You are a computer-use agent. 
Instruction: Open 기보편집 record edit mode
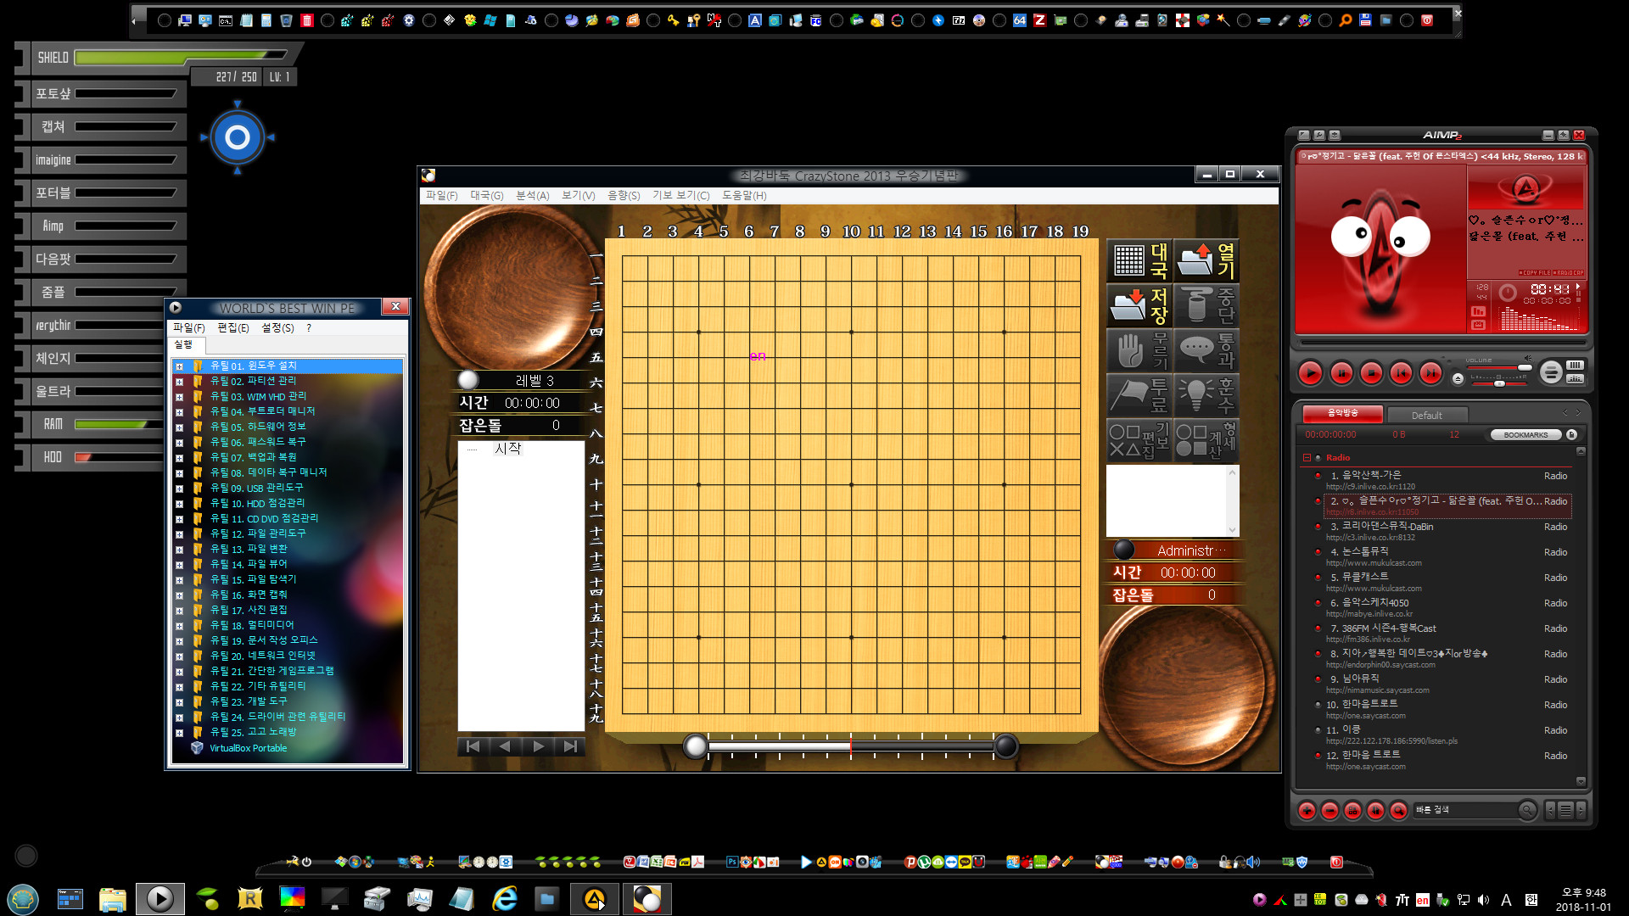pos(1139,440)
